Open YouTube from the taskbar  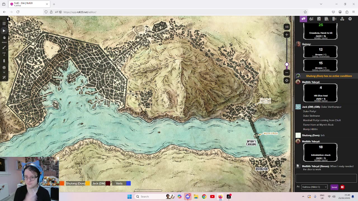pos(212,197)
